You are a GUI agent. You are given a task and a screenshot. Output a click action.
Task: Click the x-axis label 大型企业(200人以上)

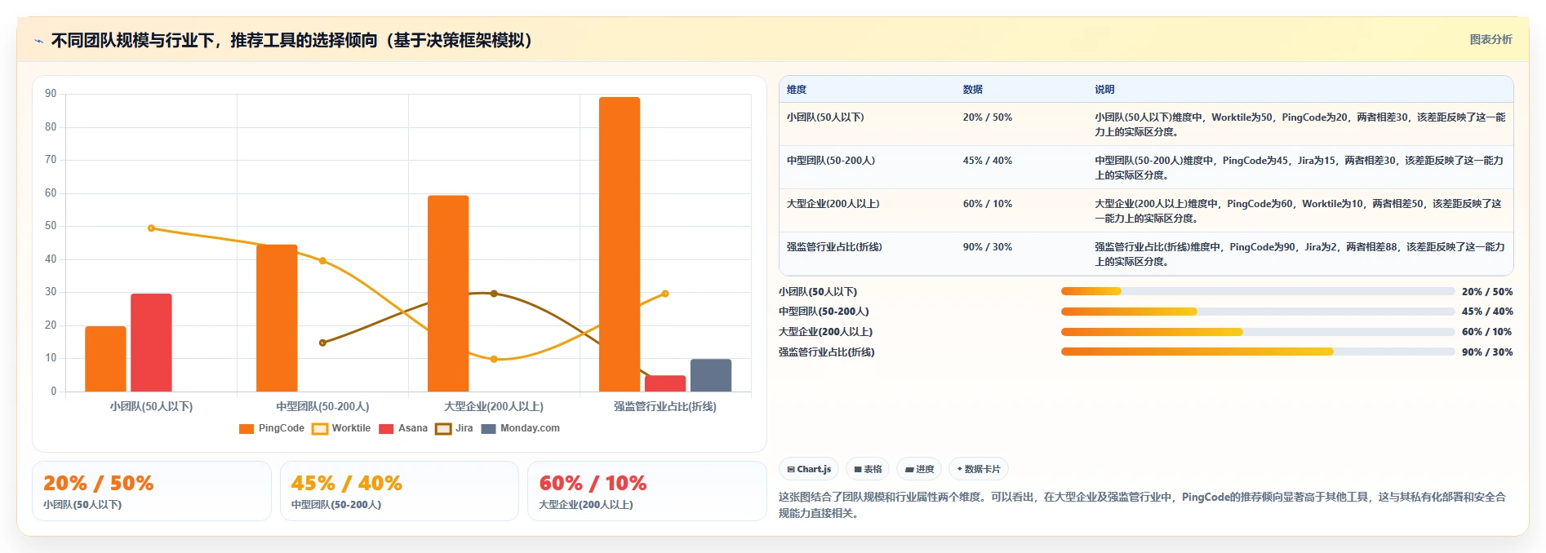[494, 406]
